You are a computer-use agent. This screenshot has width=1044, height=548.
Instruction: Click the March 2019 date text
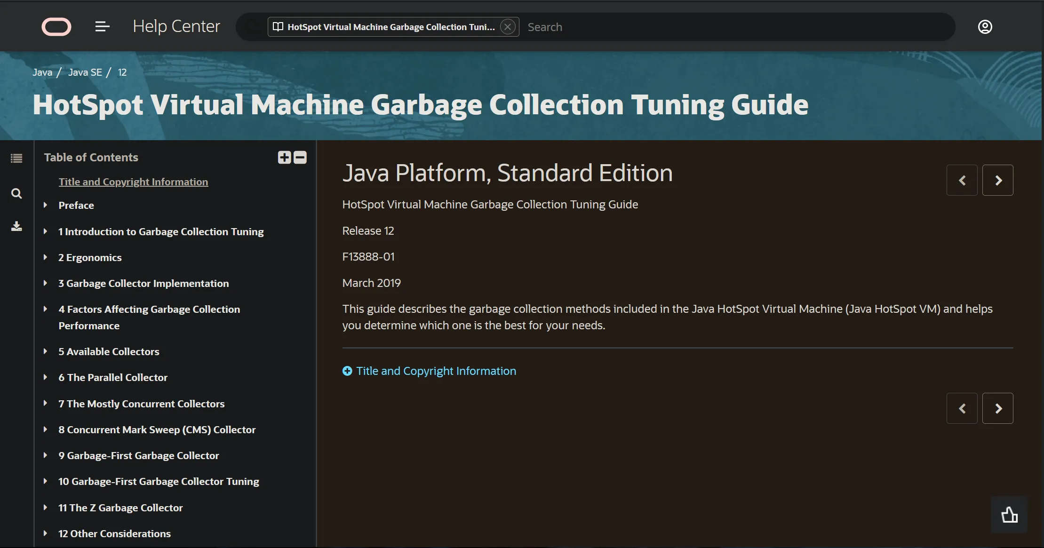click(x=372, y=283)
